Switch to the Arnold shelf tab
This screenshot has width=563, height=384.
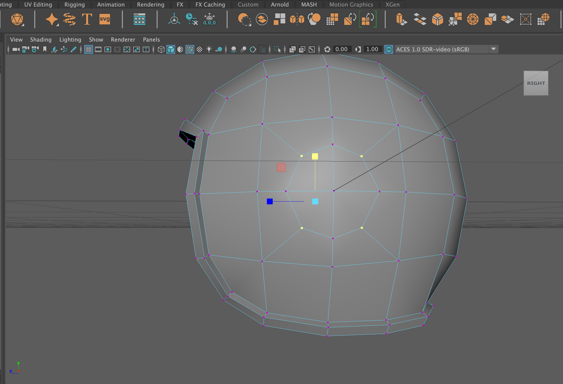click(x=280, y=5)
